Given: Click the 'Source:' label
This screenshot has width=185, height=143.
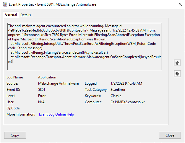Looking at the screenshot, I should pos(12,83).
